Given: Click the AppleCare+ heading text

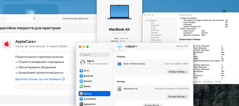Looking at the screenshot, I should 26,42.
